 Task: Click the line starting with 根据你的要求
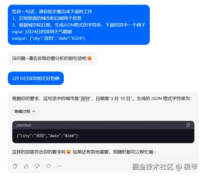102,99
